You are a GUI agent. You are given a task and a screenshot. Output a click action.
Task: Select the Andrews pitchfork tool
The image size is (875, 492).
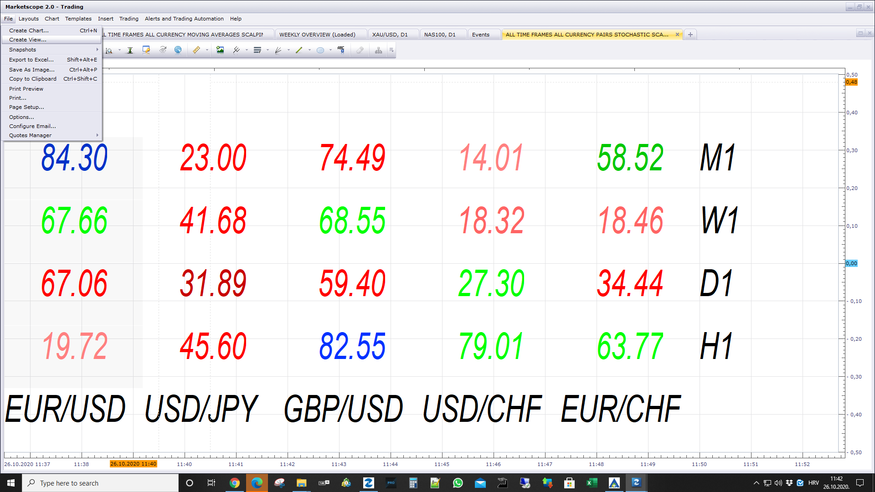point(237,50)
